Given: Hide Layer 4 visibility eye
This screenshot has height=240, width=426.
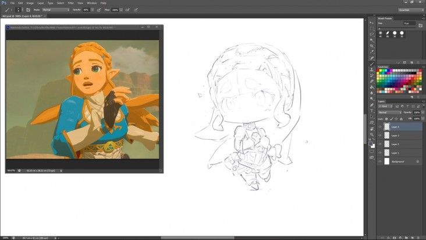Looking at the screenshot, I should tap(380, 126).
